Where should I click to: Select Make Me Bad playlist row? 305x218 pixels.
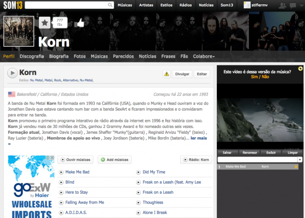(x=258, y=167)
